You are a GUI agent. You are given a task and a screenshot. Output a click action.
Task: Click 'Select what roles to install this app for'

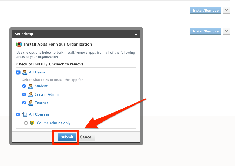(x=53, y=80)
